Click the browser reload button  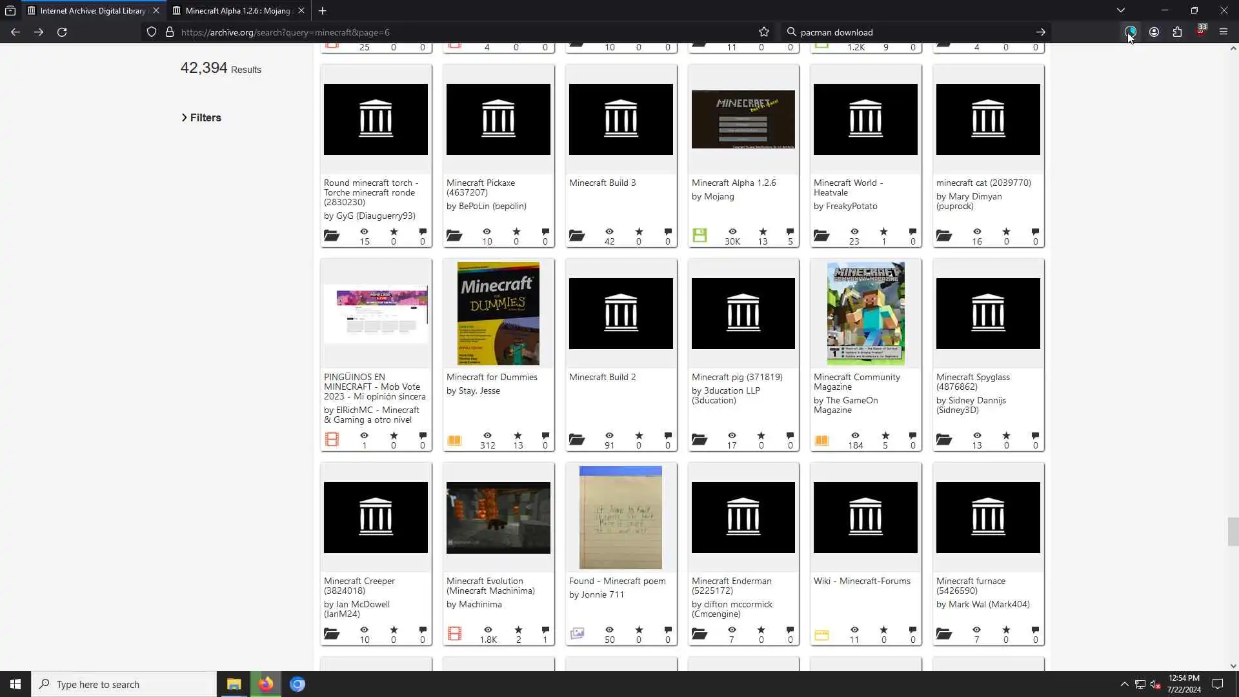(x=62, y=32)
